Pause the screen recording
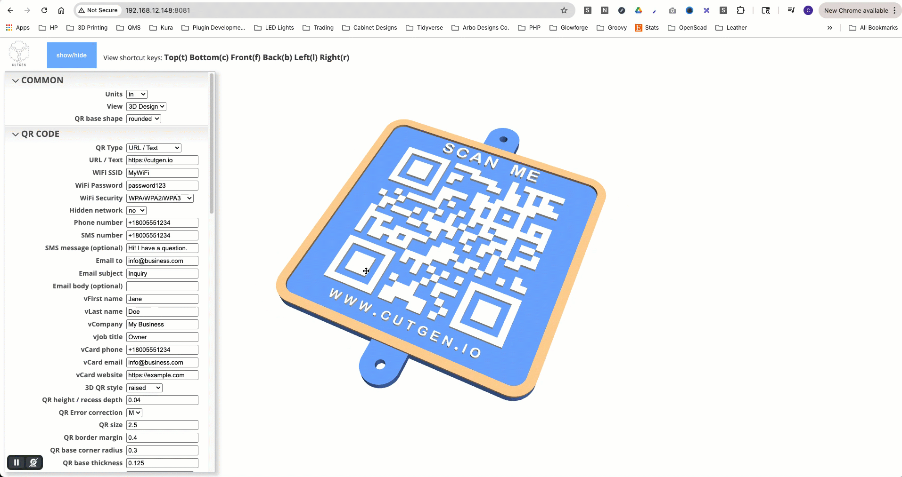The width and height of the screenshot is (902, 477). pyautogui.click(x=16, y=462)
